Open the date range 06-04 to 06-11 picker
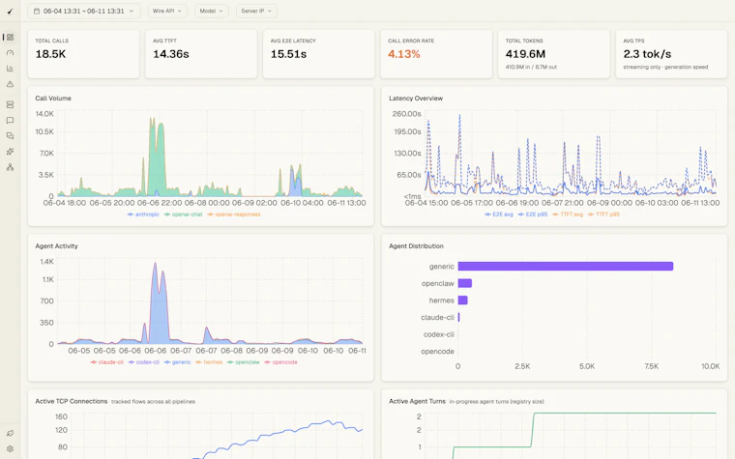This screenshot has height=459, width=735. tap(84, 11)
